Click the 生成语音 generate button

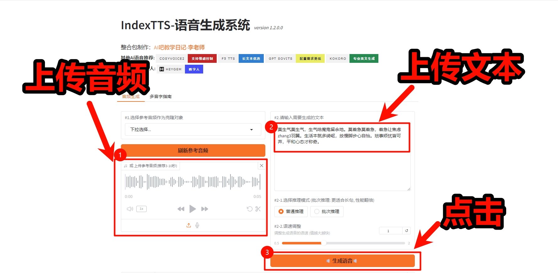tap(342, 261)
